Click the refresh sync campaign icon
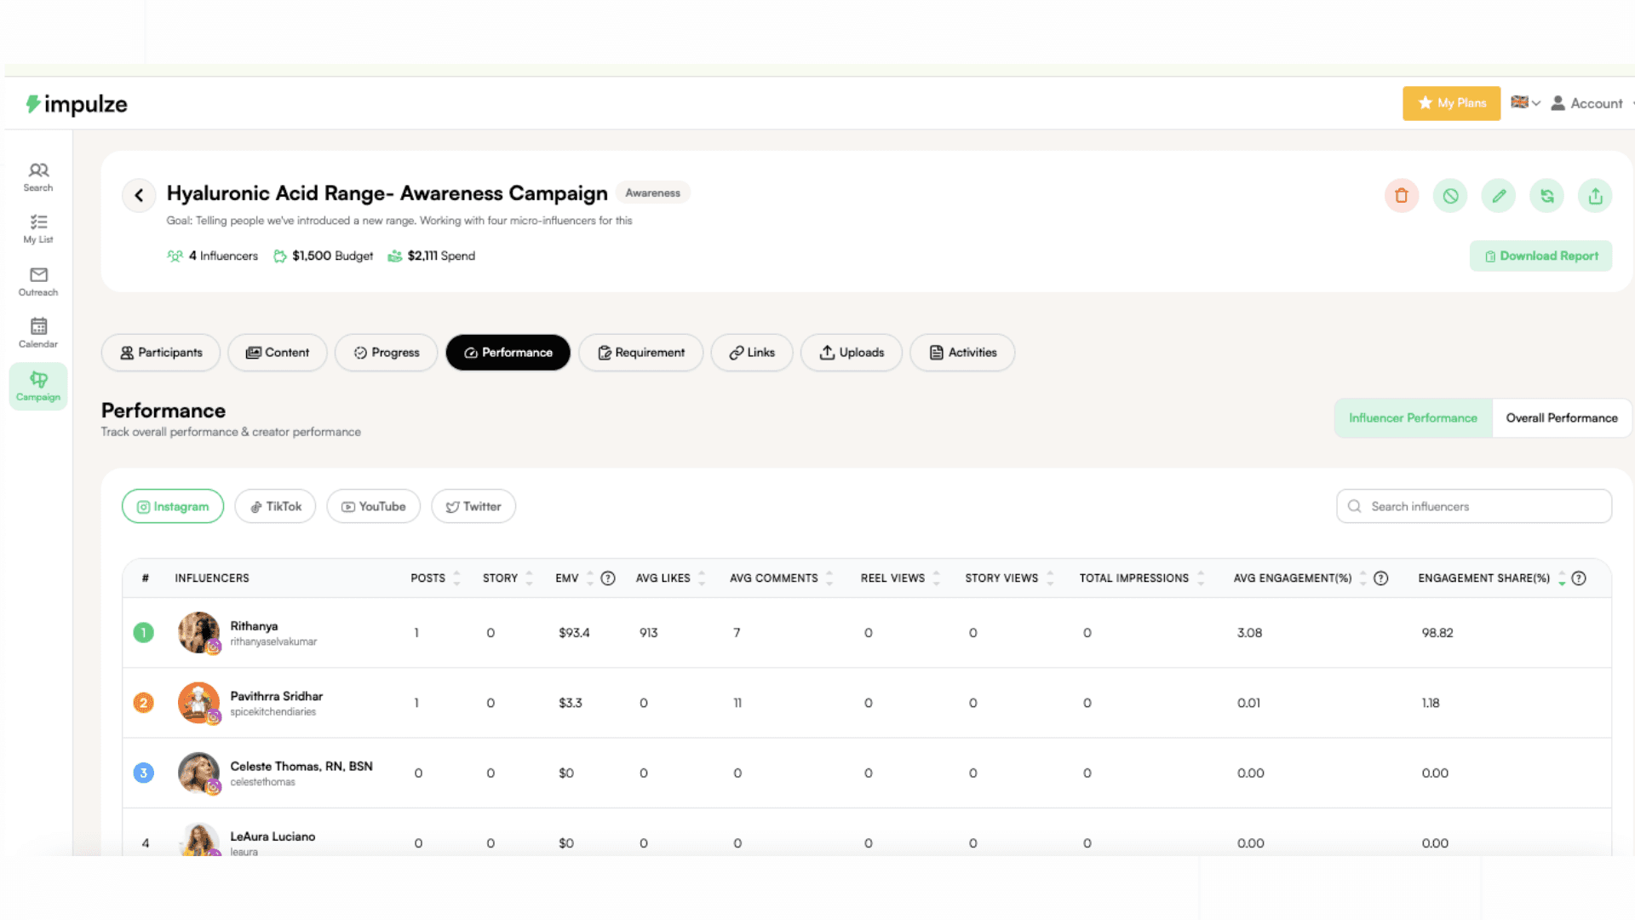1635x920 pixels. pyautogui.click(x=1547, y=196)
